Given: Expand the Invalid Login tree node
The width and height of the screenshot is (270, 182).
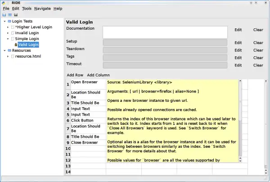Looking at the screenshot, I should point(8,33).
